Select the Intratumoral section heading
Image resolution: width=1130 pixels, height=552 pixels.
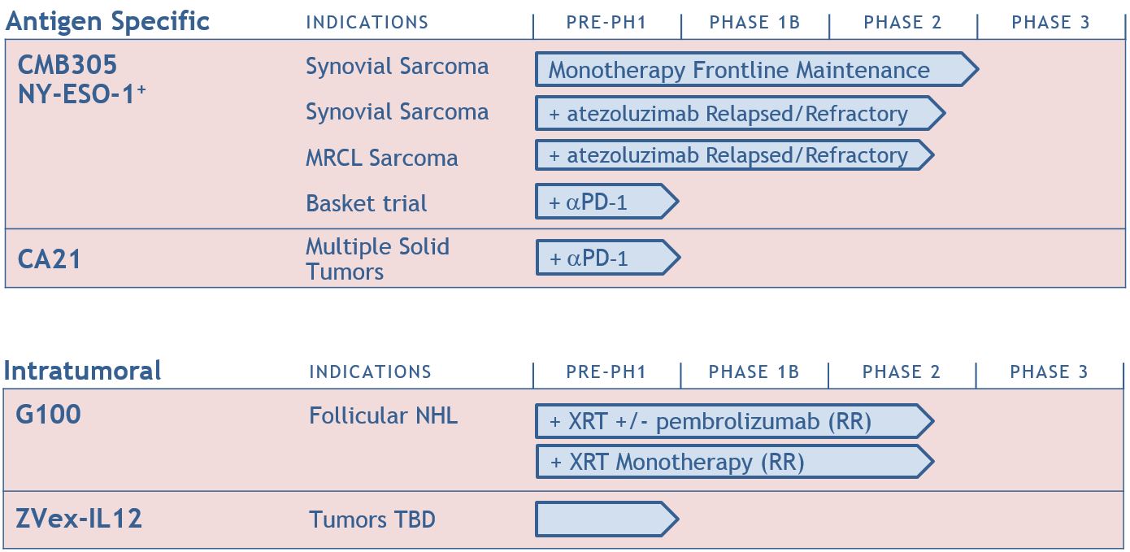point(83,371)
